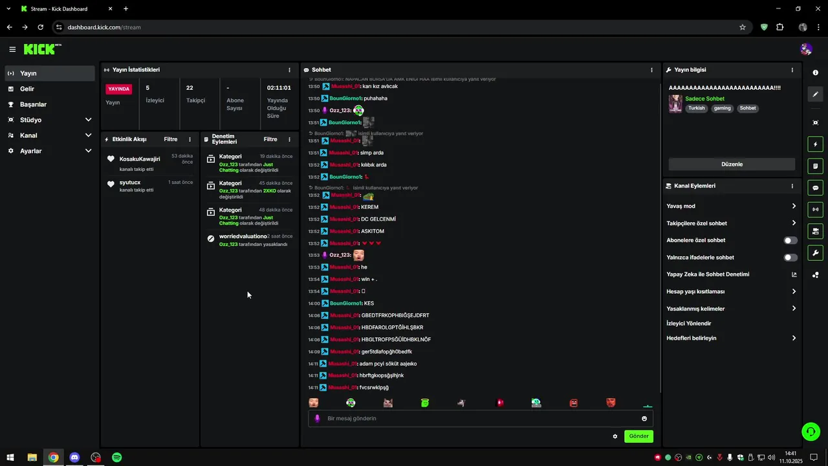Open options menu of Etkinlik Akışı panel
The width and height of the screenshot is (828, 466).
pyautogui.click(x=190, y=139)
